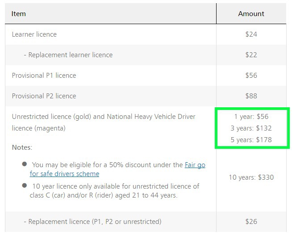292x236 pixels.
Task: Click the Amount column header
Action: [x=251, y=14]
